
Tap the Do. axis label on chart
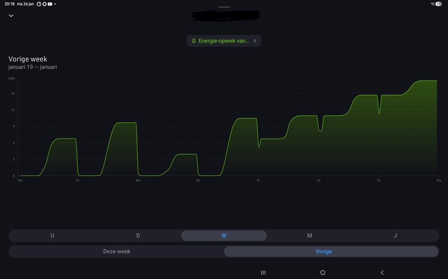click(198, 180)
